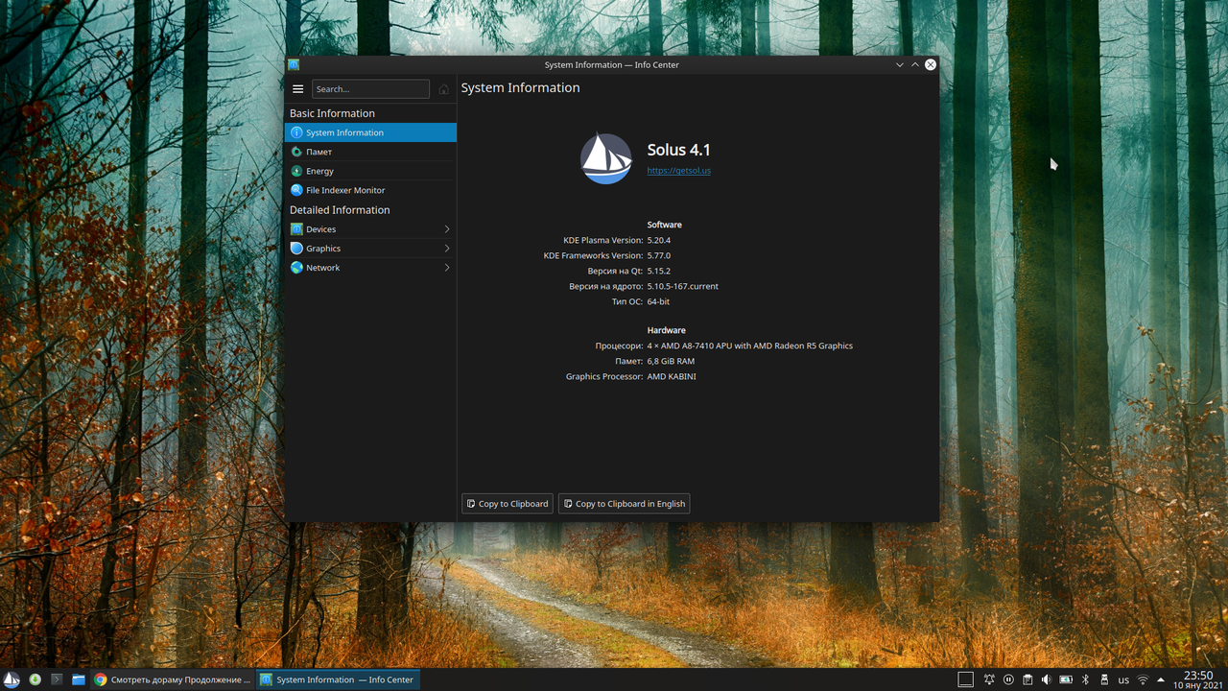Image resolution: width=1228 pixels, height=691 pixels.
Task: Click Copy to Clipboard button
Action: click(x=508, y=504)
